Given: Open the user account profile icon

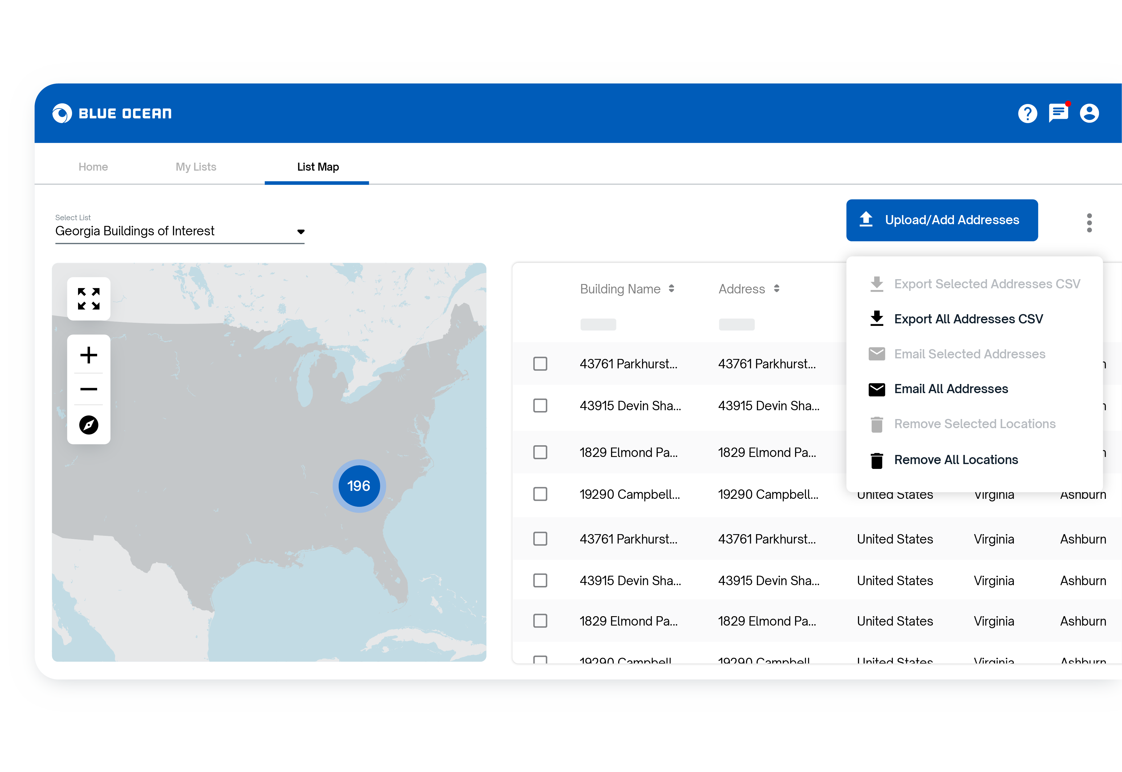Looking at the screenshot, I should pyautogui.click(x=1089, y=114).
